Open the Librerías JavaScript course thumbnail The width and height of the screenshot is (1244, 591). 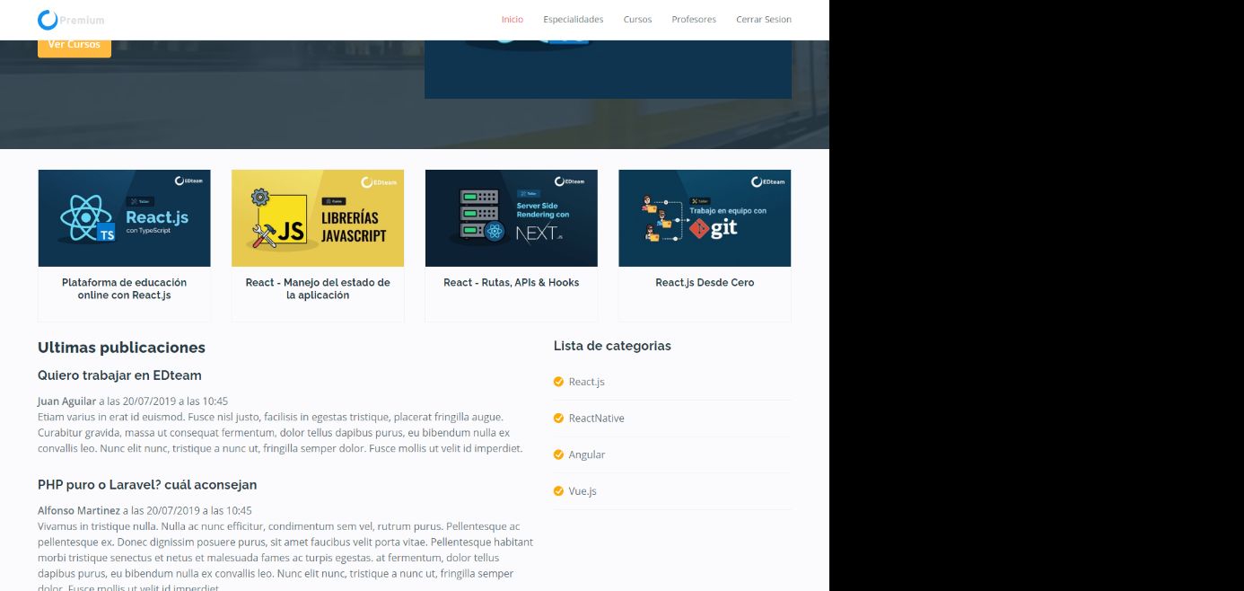(x=318, y=218)
